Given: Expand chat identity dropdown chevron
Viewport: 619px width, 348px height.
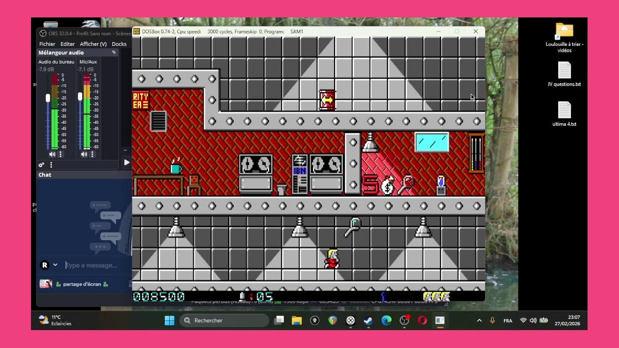Looking at the screenshot, I should (55, 265).
